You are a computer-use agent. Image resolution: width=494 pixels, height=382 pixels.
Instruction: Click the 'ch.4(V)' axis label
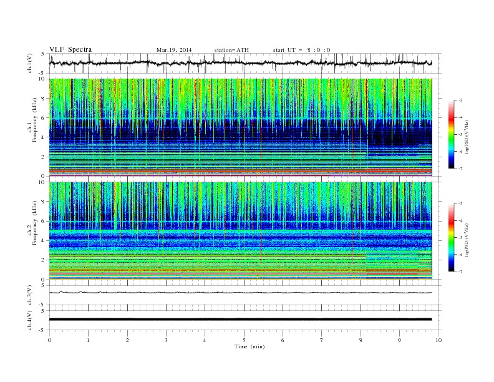30,320
